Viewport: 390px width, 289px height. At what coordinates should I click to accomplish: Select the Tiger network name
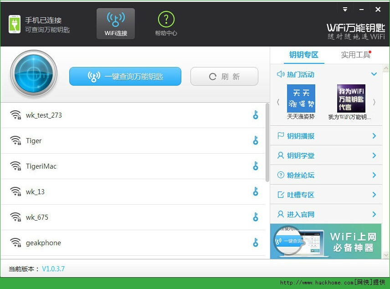click(34, 141)
